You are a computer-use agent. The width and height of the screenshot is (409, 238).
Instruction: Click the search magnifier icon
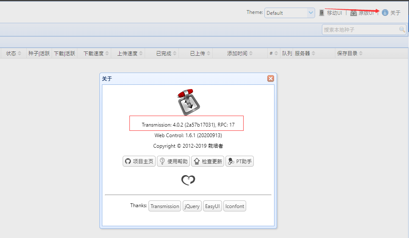click(x=402, y=30)
